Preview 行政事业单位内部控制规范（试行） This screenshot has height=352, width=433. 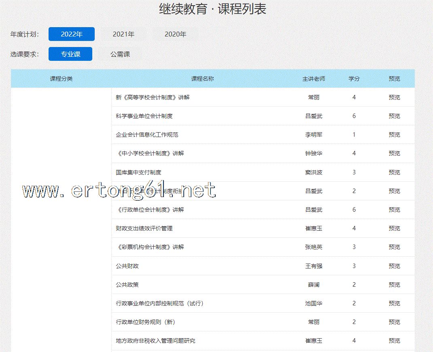pyautogui.click(x=394, y=303)
